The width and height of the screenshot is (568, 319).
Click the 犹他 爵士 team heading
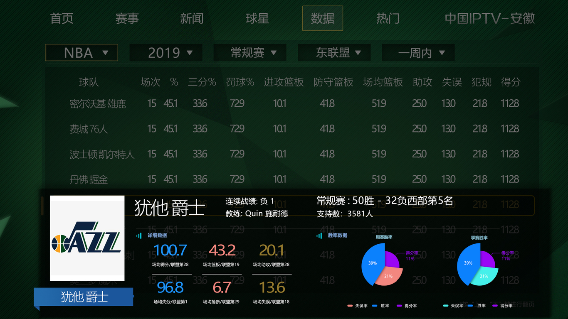pyautogui.click(x=169, y=208)
